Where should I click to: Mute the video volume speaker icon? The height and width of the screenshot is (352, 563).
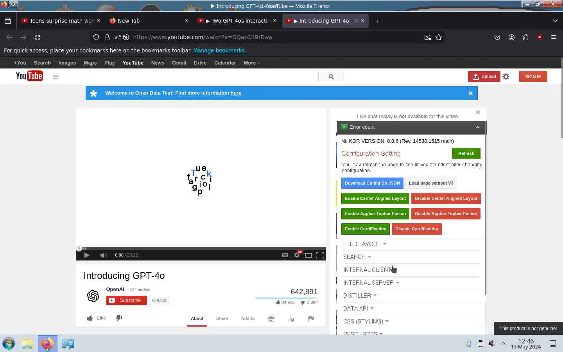[104, 255]
